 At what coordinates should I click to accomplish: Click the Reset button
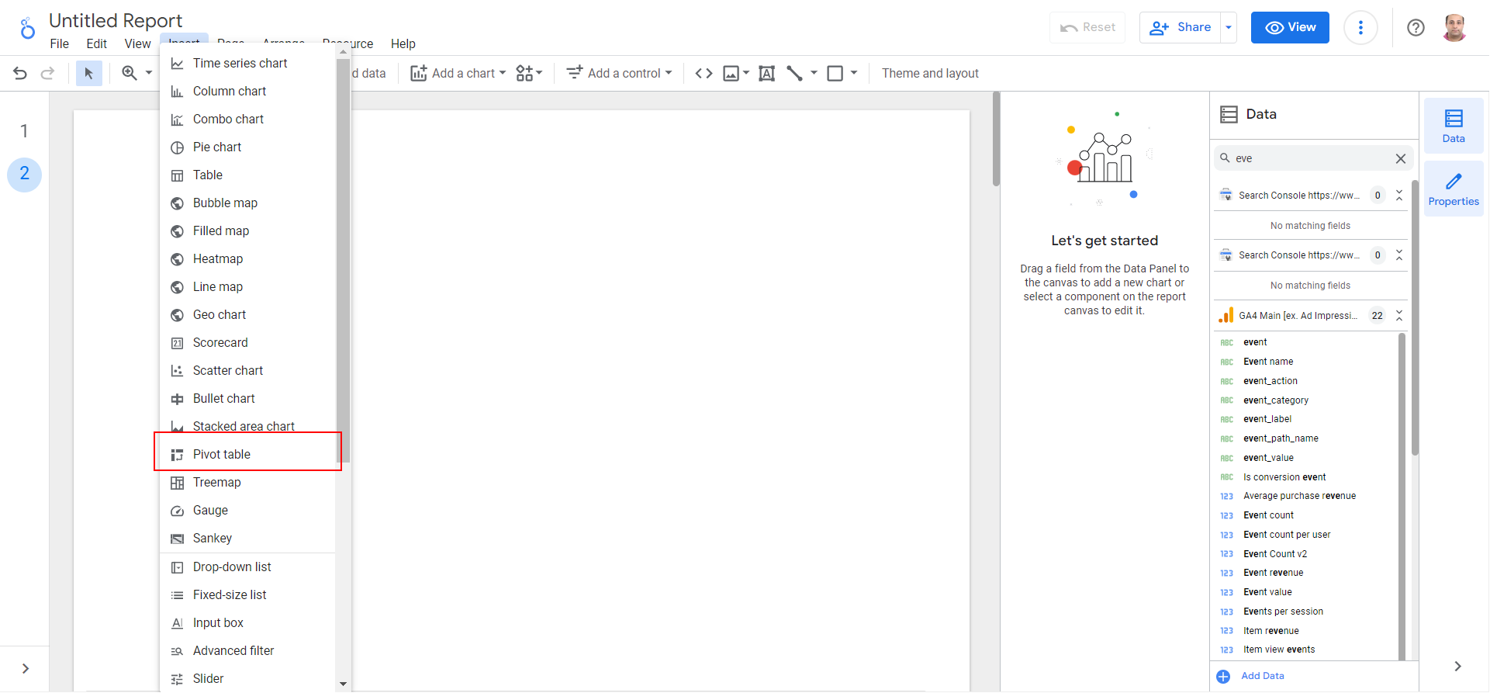tap(1087, 28)
